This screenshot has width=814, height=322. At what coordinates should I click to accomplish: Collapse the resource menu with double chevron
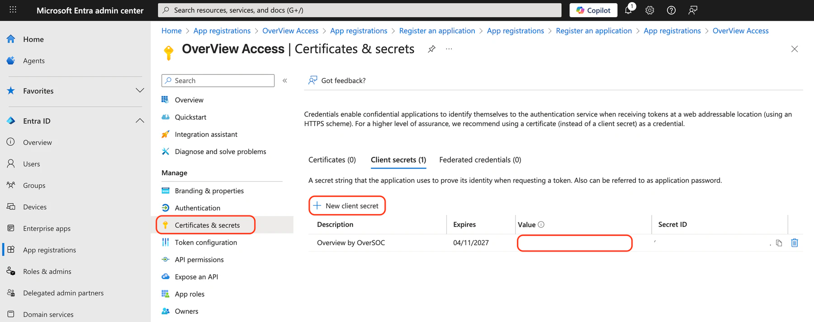pyautogui.click(x=285, y=80)
